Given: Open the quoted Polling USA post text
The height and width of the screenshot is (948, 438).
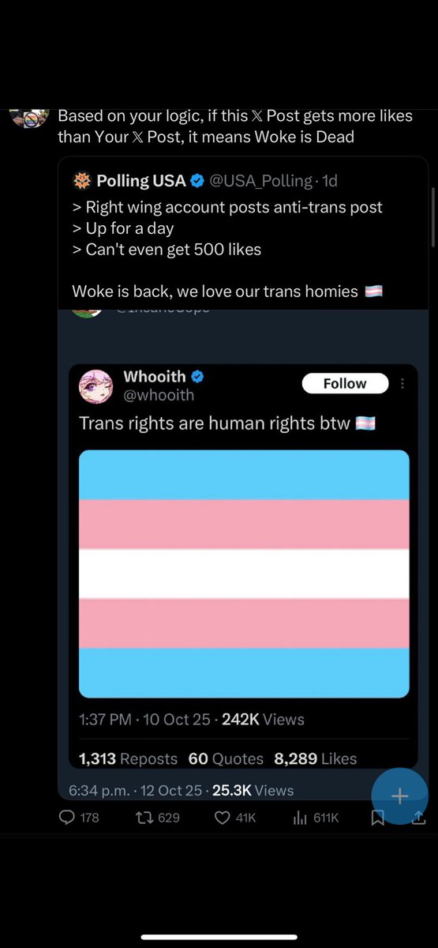Looking at the screenshot, I should [227, 249].
